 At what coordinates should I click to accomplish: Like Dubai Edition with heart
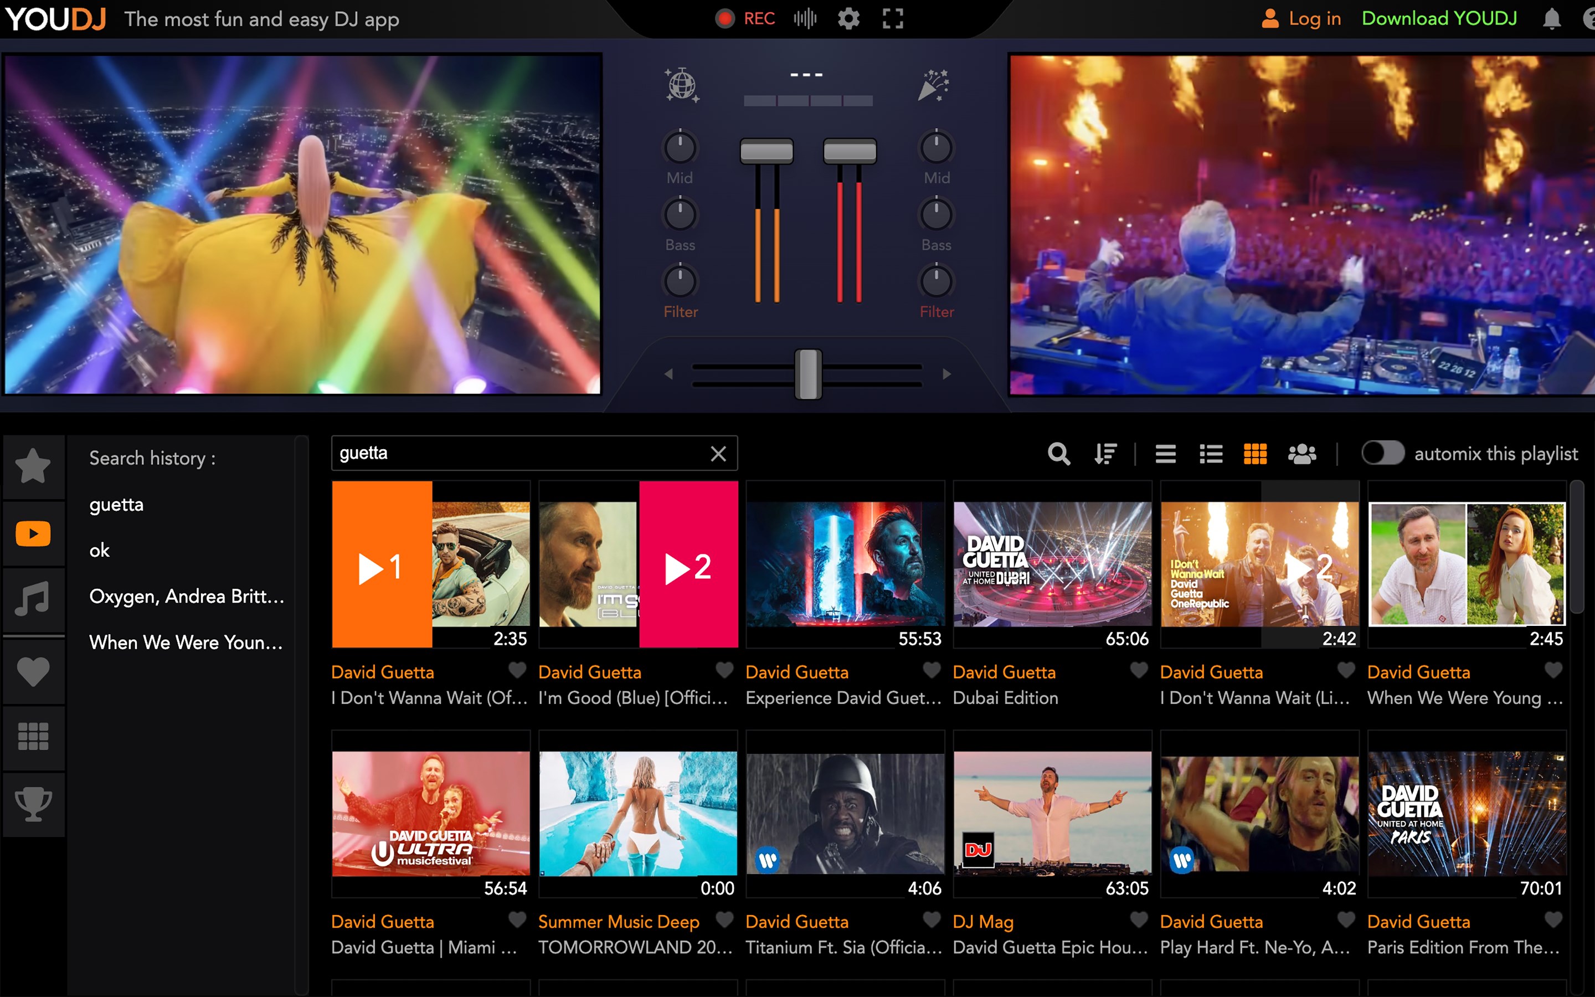coord(1139,670)
